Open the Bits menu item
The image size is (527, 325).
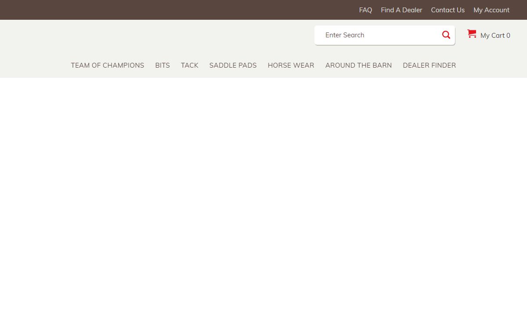coord(162,65)
